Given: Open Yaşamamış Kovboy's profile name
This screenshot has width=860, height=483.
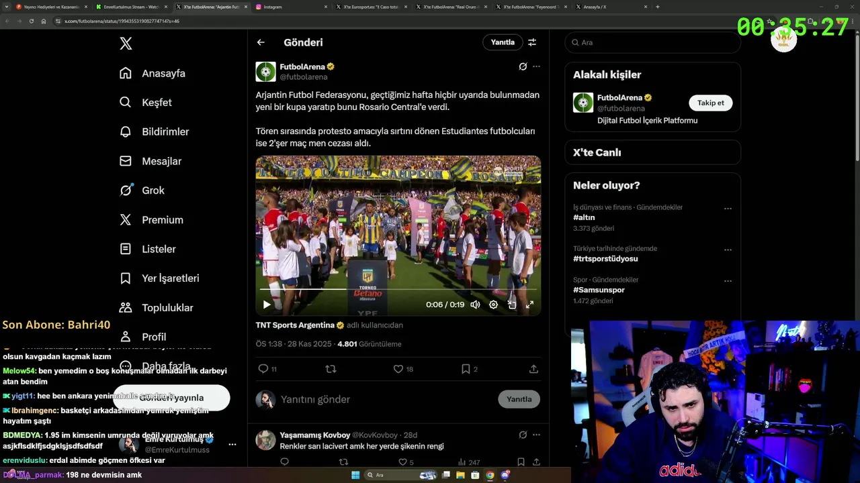Looking at the screenshot, I should (x=314, y=435).
